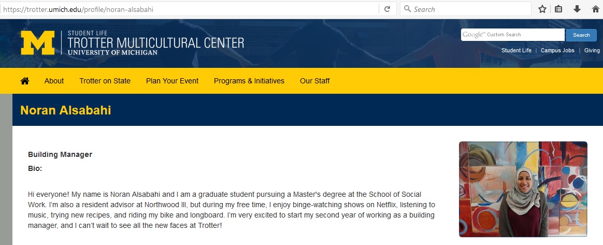603x245 pixels.
Task: Open the bookmarks list icon
Action: click(558, 9)
